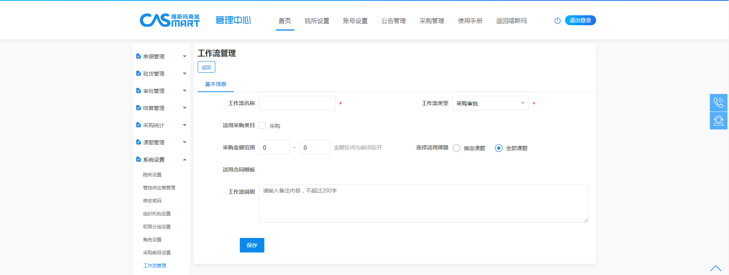729x275 pixels.
Task: Click the phone contact icon on right edge
Action: coord(718,103)
